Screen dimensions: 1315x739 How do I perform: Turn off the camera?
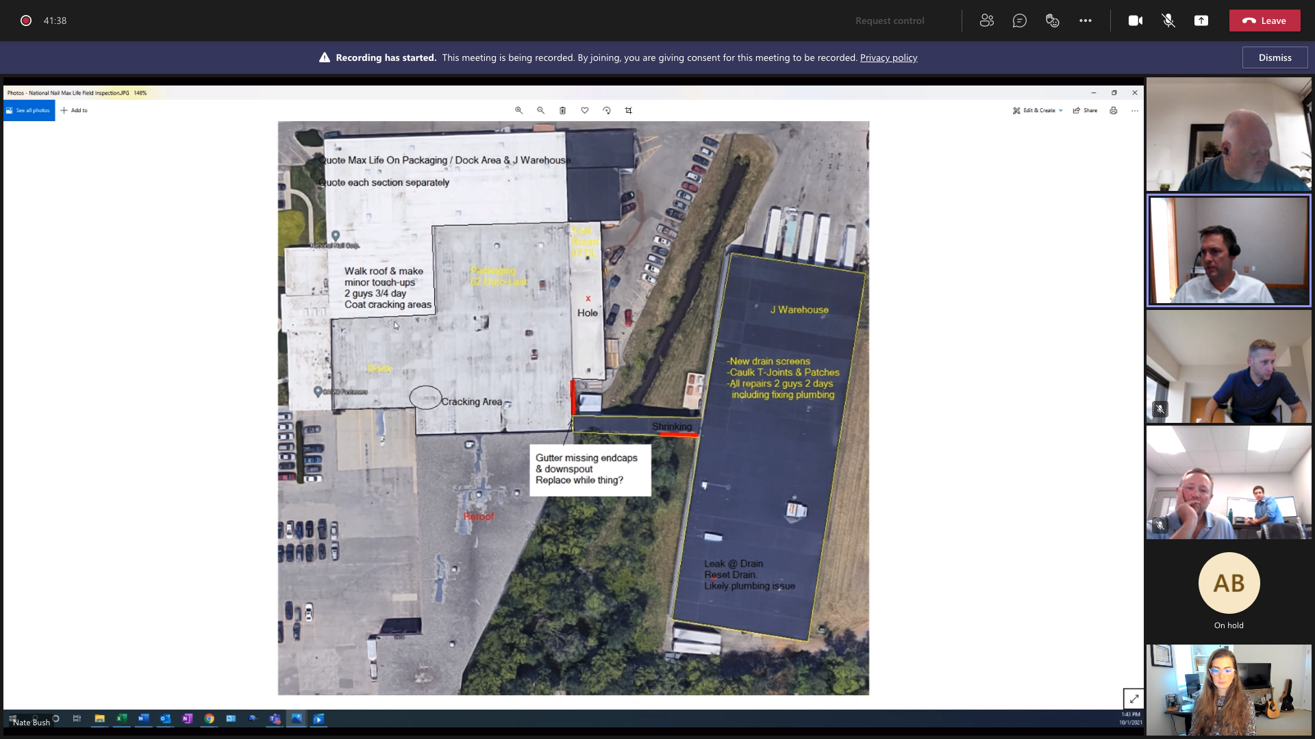[1136, 21]
